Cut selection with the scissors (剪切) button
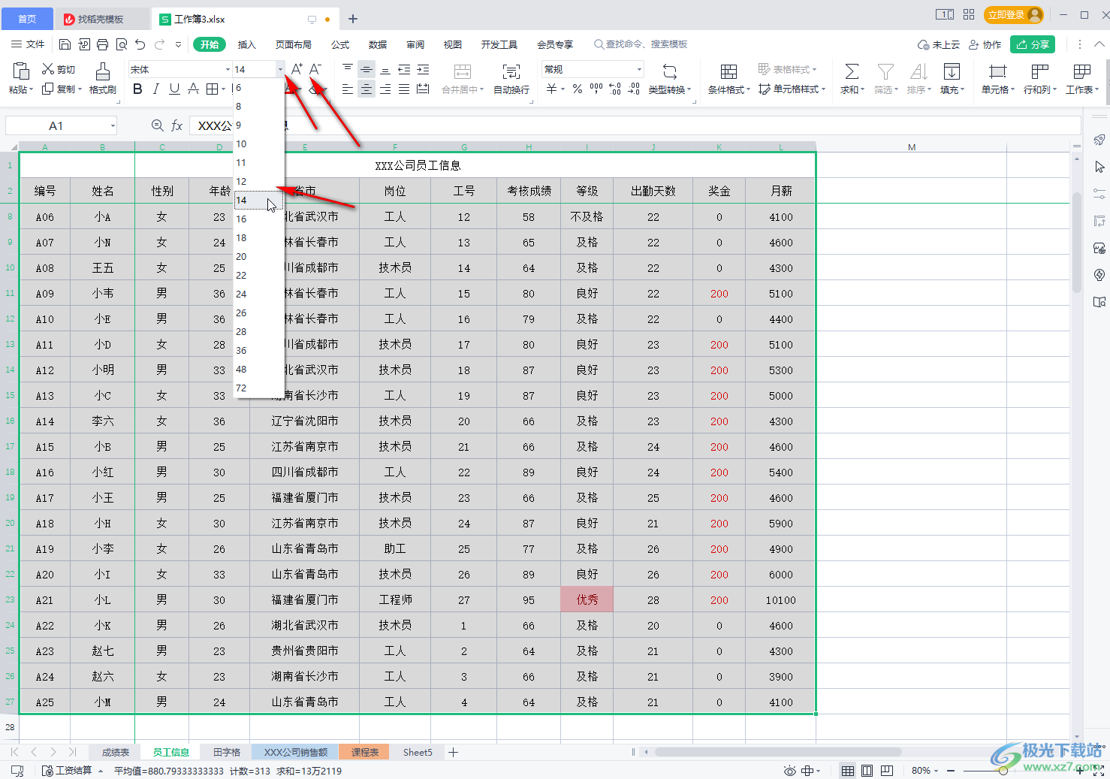This screenshot has height=779, width=1110. click(x=59, y=69)
